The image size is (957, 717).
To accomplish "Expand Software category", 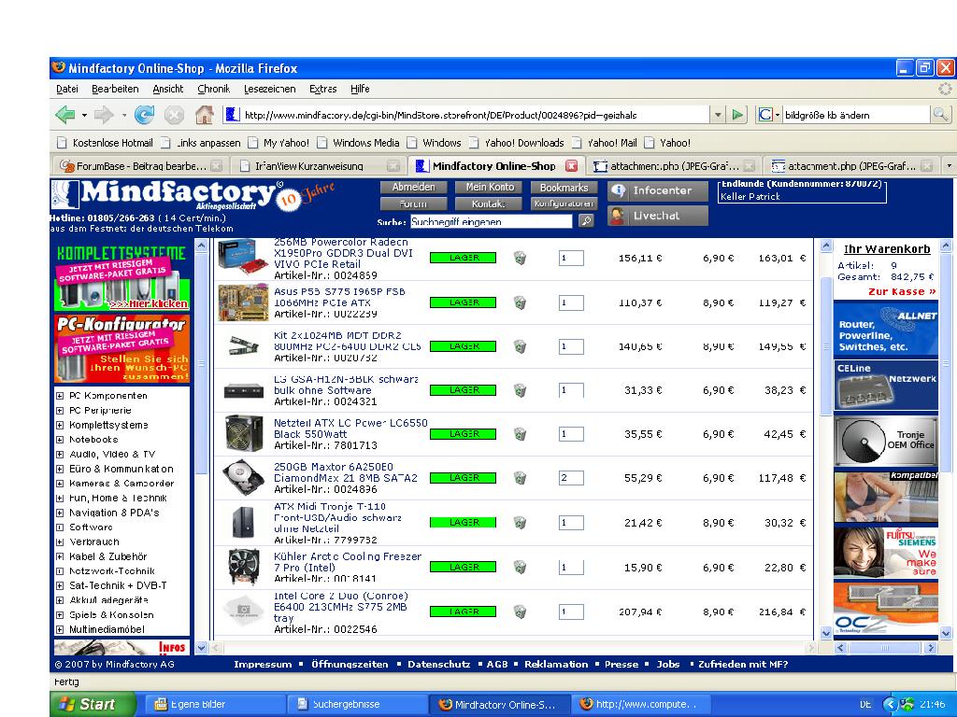I will coord(60,527).
